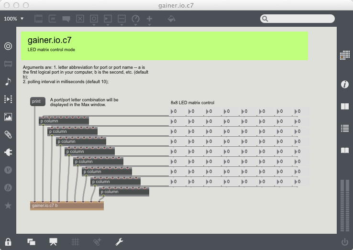Click the search field in toolbar

point(298,19)
